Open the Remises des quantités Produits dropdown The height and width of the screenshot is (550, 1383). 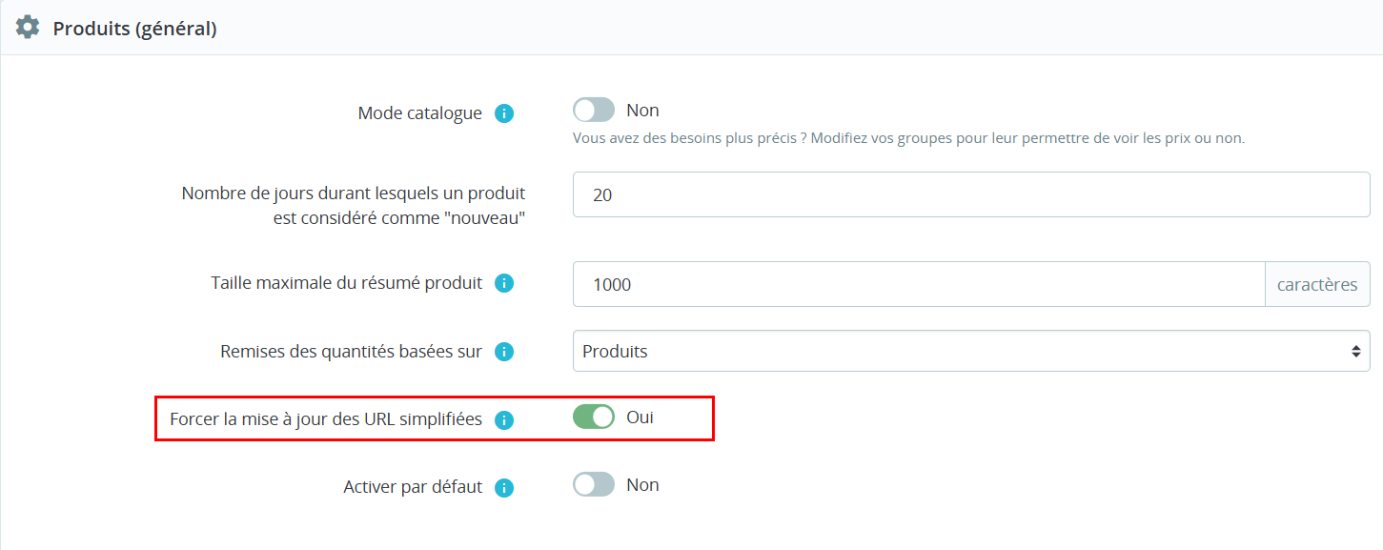tap(971, 351)
